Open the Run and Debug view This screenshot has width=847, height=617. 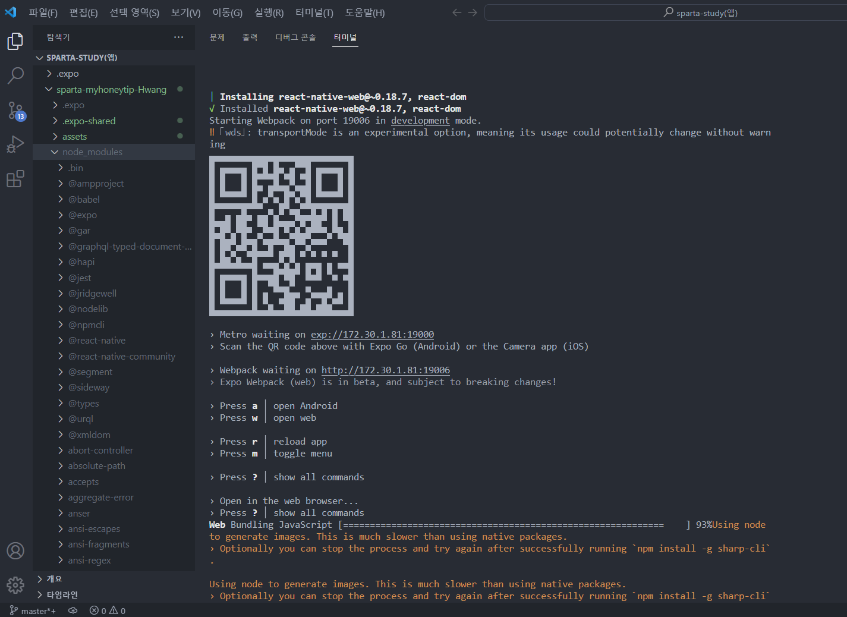click(x=15, y=144)
